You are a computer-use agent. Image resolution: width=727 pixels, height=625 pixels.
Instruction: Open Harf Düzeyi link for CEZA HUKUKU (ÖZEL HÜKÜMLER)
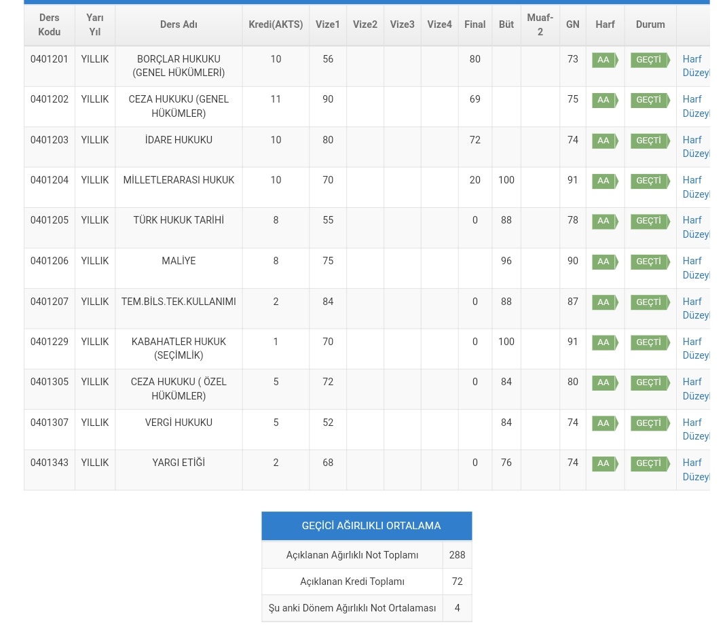tap(696, 389)
